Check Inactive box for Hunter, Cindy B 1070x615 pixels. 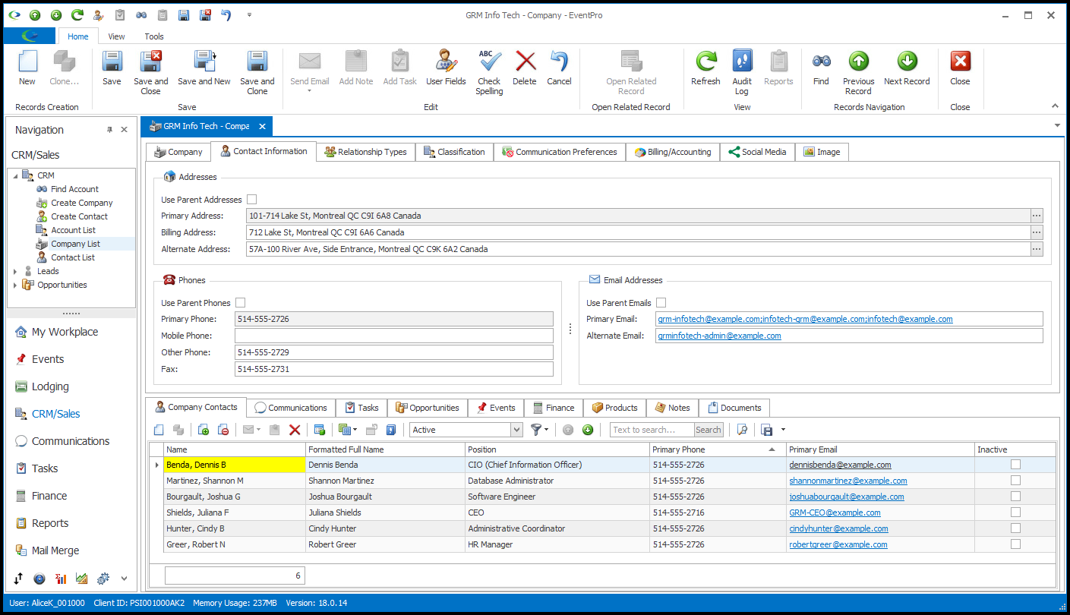click(x=1015, y=528)
